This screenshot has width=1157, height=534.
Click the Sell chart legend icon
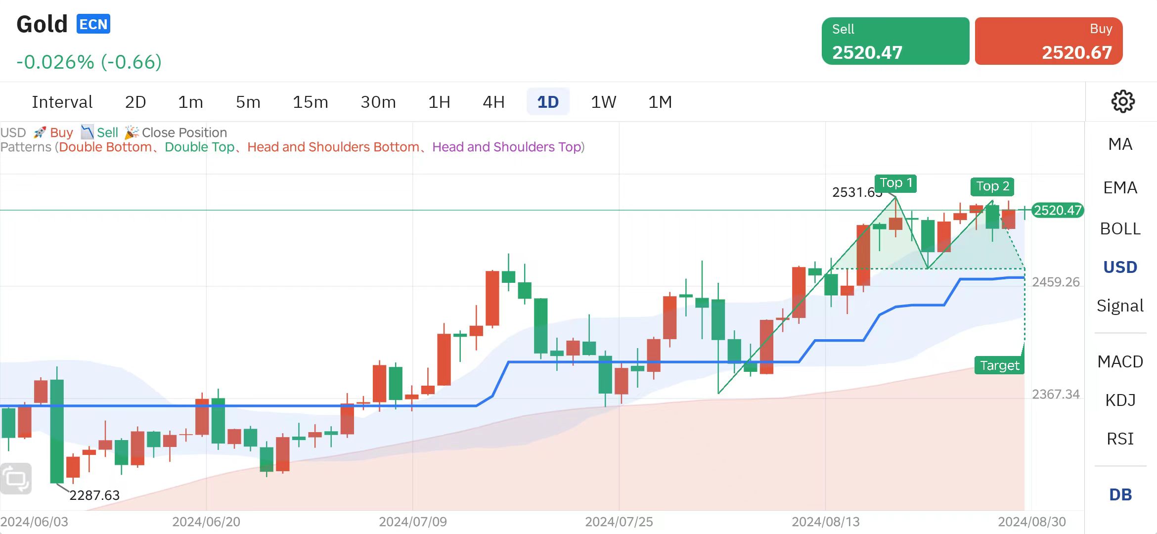88,132
